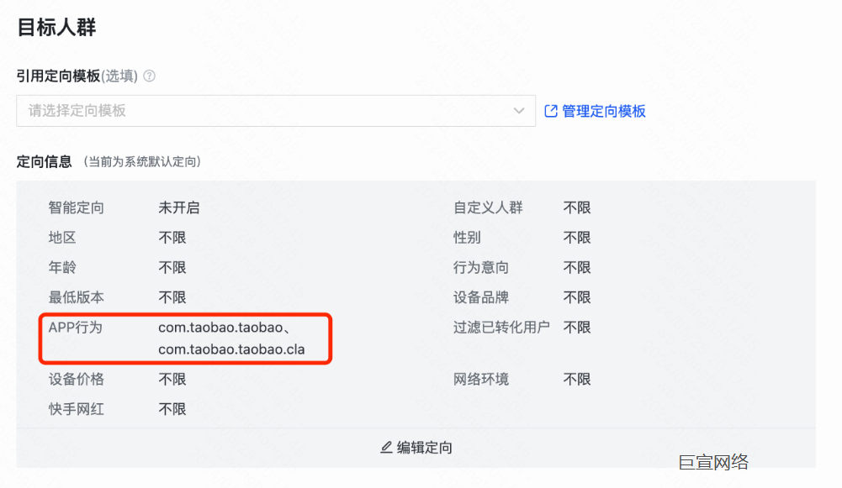
Task: Open the help tooltip beside 引用定向模板
Action: 147,76
